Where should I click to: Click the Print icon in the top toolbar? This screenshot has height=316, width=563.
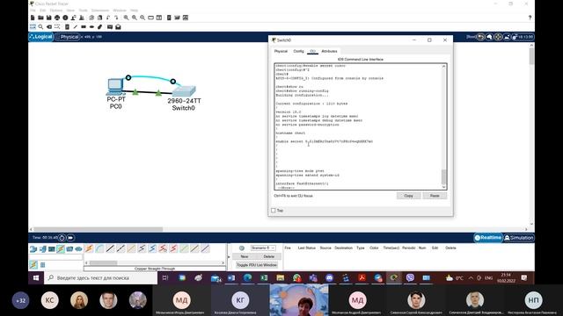(57, 18)
